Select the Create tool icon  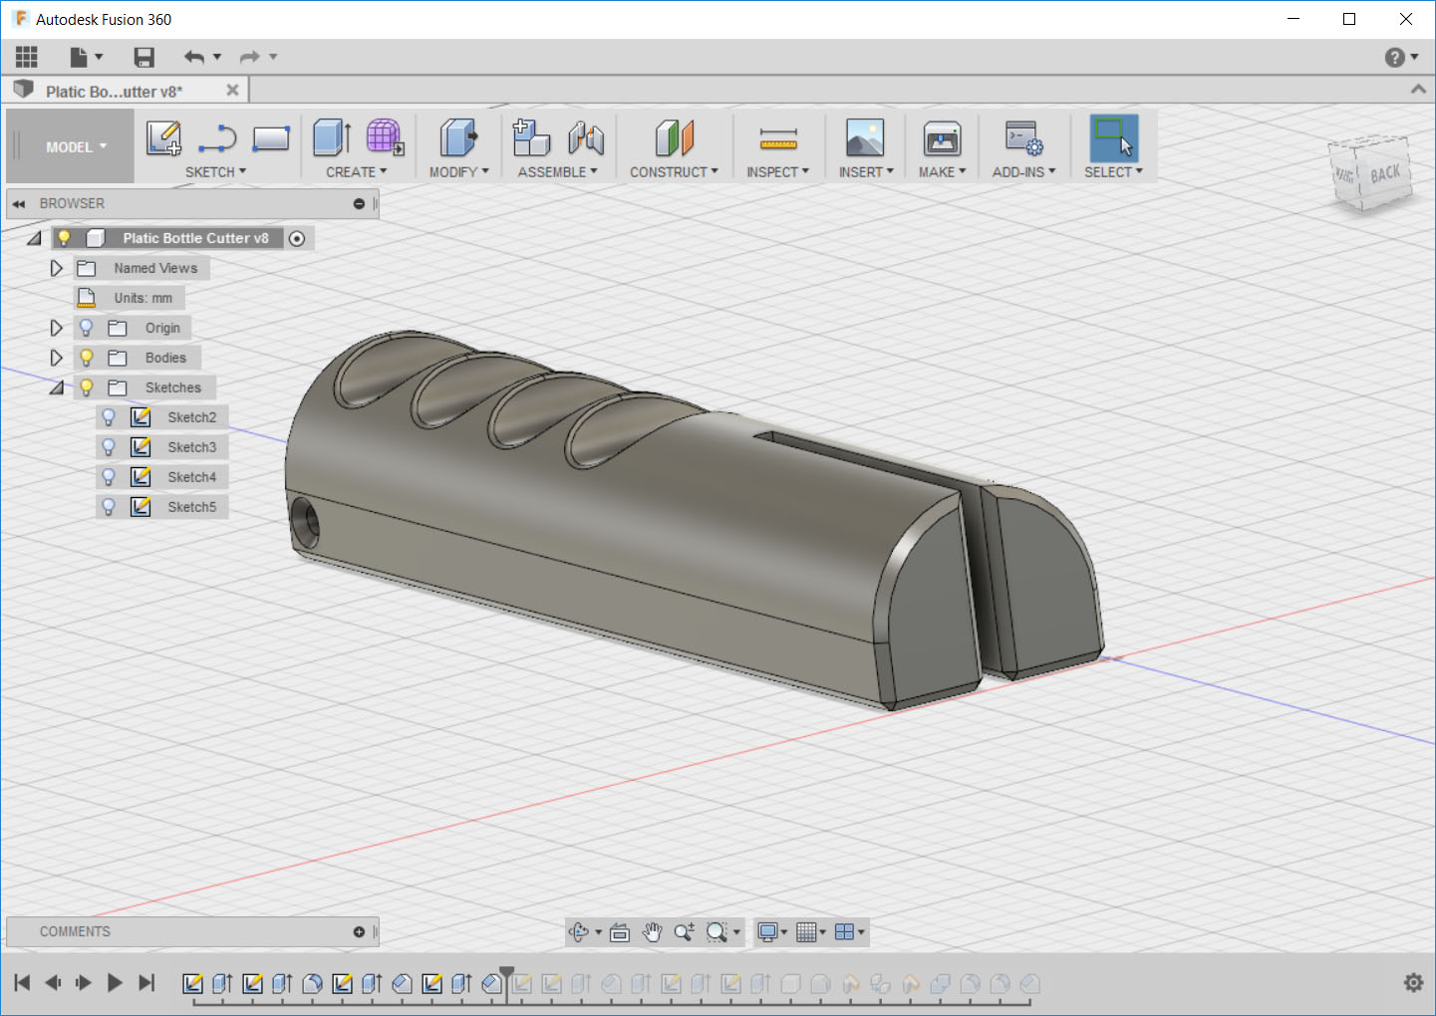[x=329, y=138]
